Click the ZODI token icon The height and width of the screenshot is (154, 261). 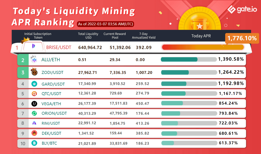[34, 72]
